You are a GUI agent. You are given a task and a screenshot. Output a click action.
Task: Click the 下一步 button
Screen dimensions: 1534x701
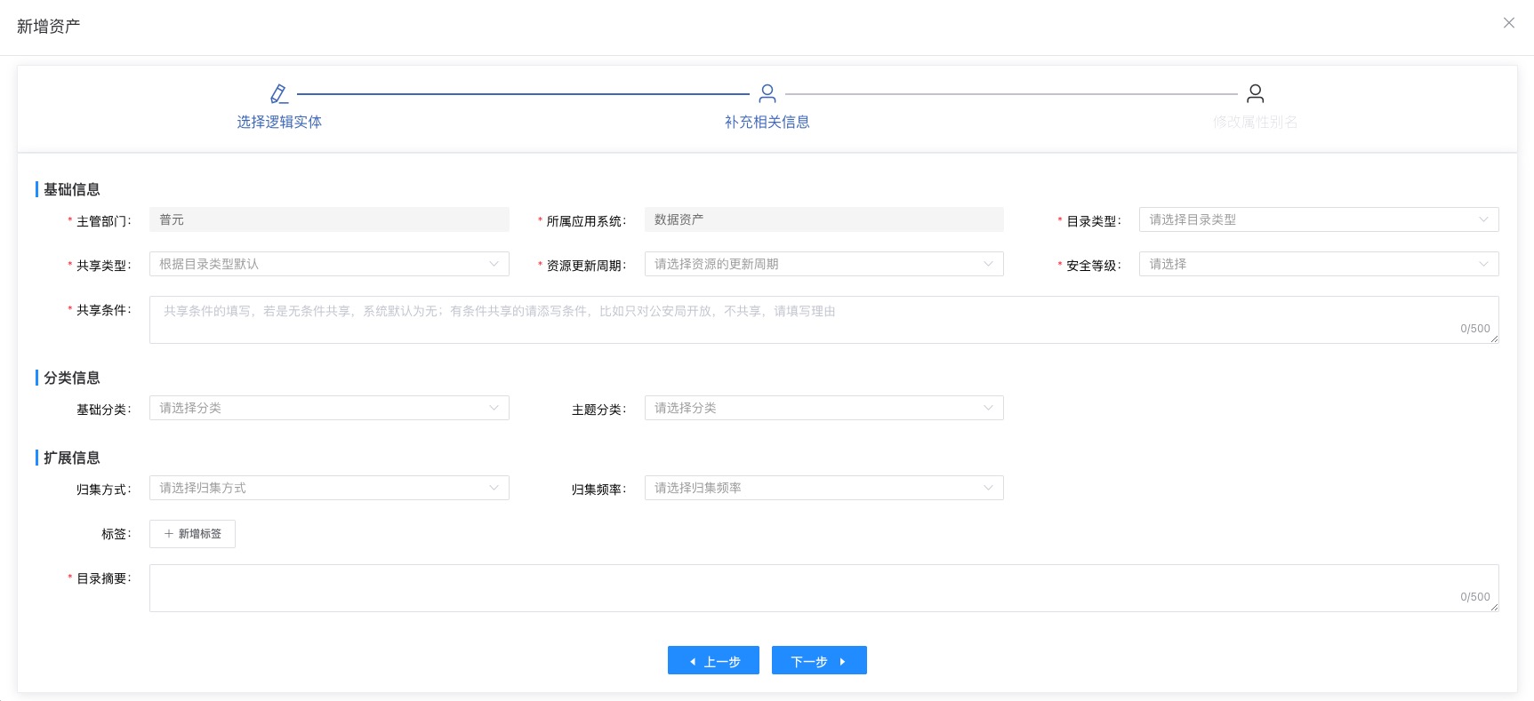819,660
